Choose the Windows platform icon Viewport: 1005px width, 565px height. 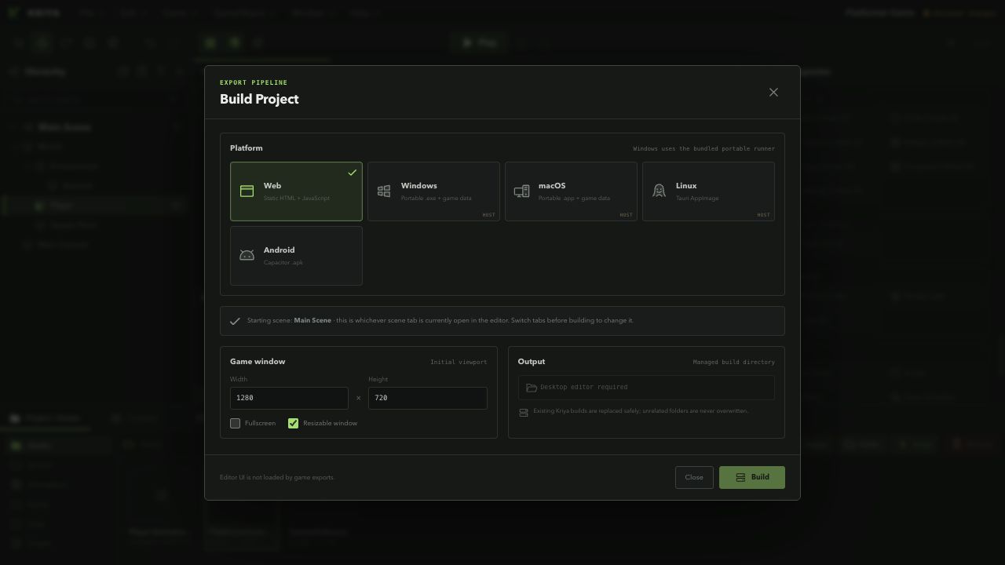[x=384, y=191]
